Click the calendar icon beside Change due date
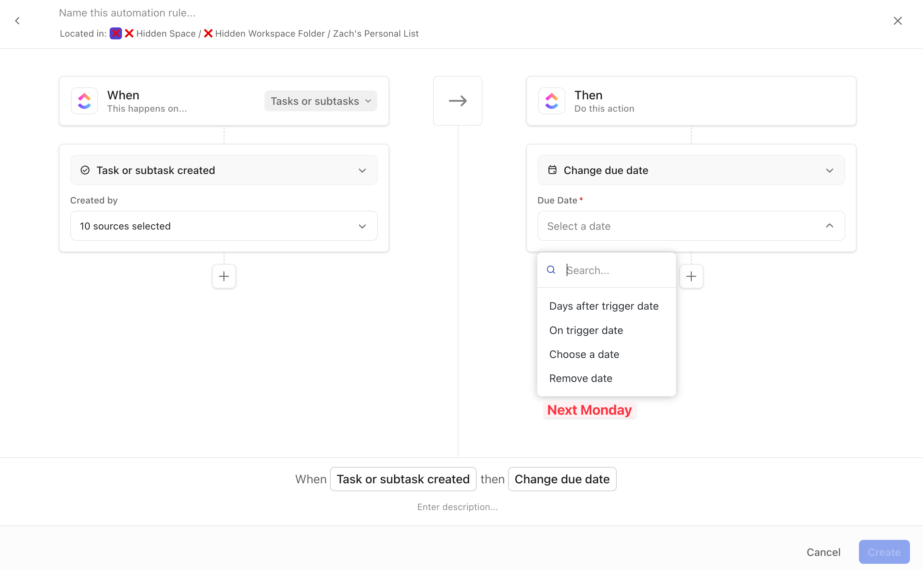Image resolution: width=923 pixels, height=570 pixels. 552,170
